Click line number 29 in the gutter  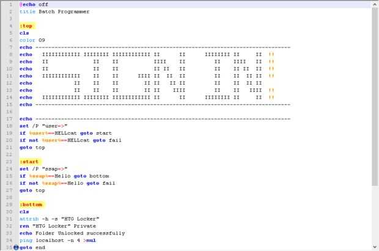coord(9,205)
